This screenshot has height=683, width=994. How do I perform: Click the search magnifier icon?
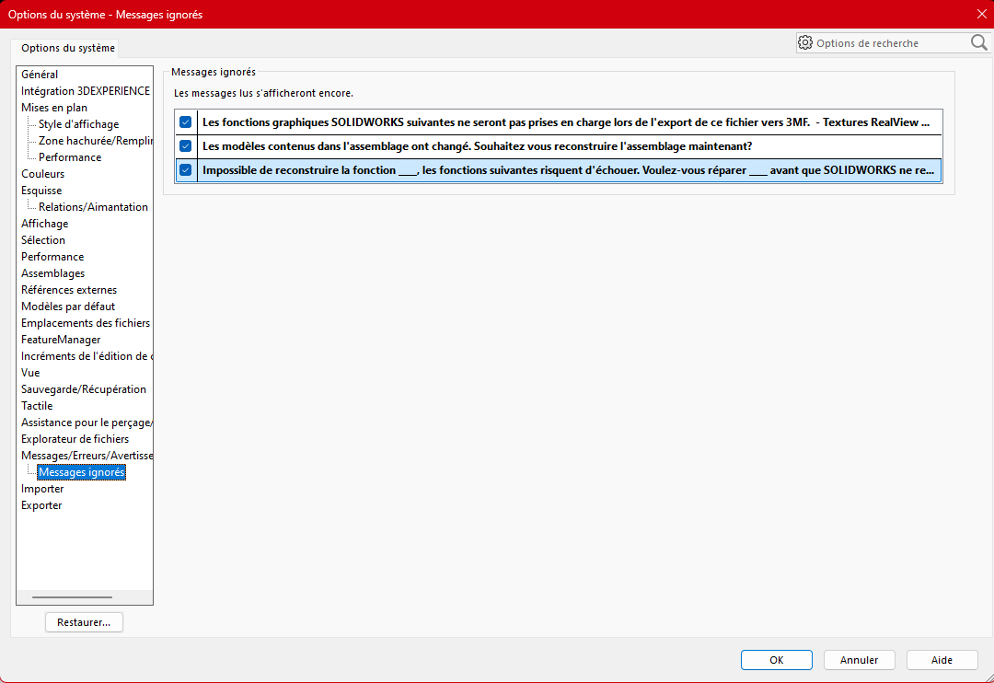(x=978, y=42)
